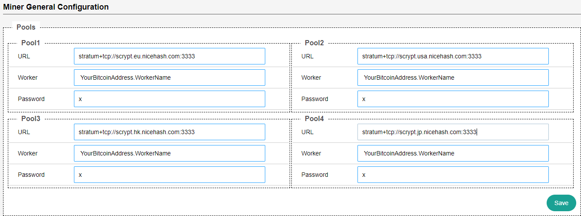Click the Miner General Configuration heading
This screenshot has width=581, height=216.
coord(56,7)
